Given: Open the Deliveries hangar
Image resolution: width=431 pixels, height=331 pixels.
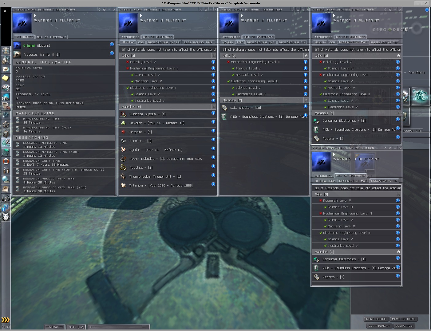Looking at the screenshot, I should pos(404,326).
